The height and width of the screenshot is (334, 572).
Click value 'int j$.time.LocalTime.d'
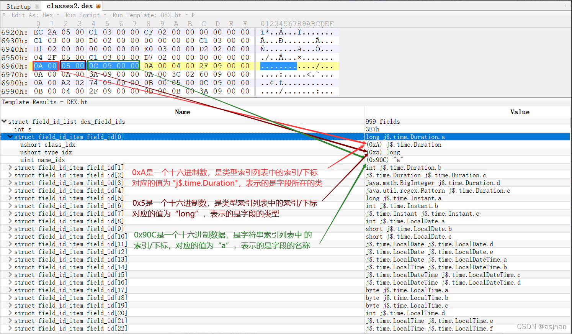point(405,313)
